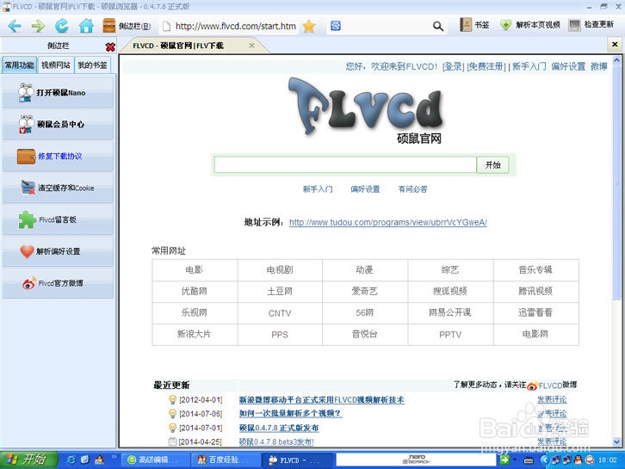Click the QQ penguin tray icon
The image size is (625, 469).
point(577,460)
